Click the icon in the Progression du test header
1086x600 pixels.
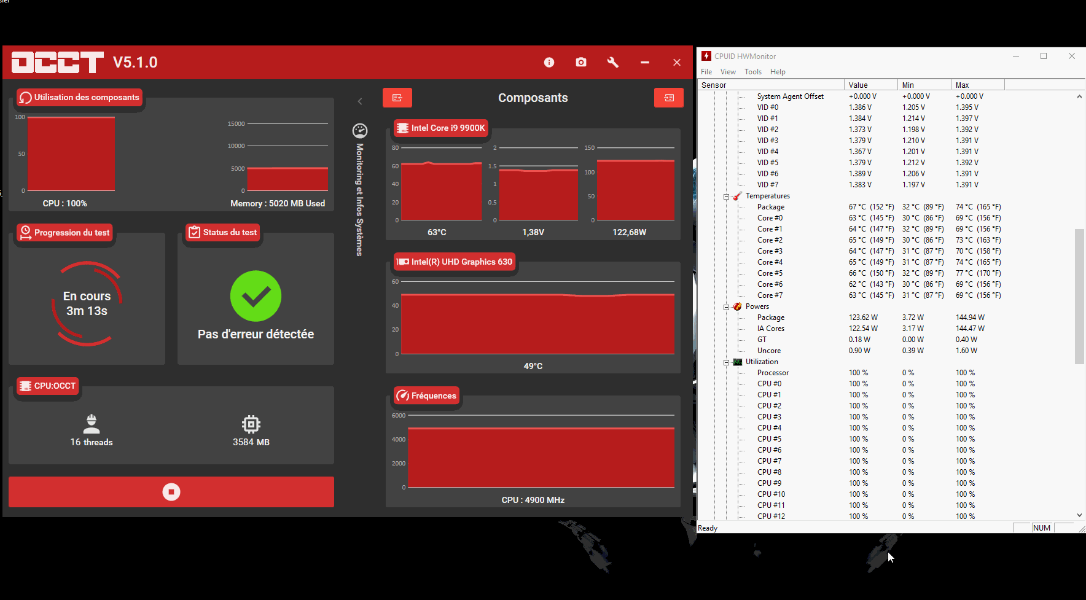pyautogui.click(x=26, y=232)
